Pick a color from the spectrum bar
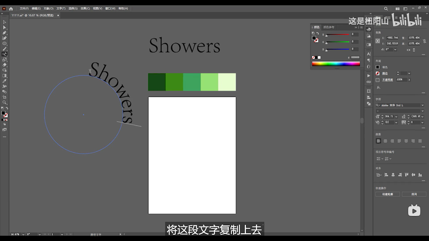 [336, 64]
